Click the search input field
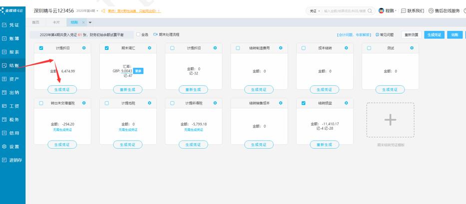This screenshot has width=466, height=204. 345,11
